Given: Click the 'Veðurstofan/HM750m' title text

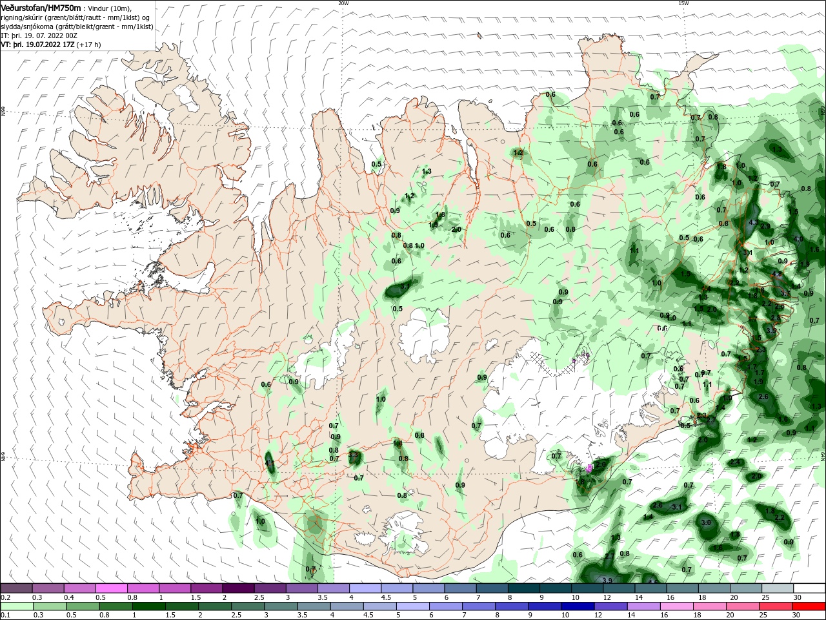Looking at the screenshot, I should (41, 7).
